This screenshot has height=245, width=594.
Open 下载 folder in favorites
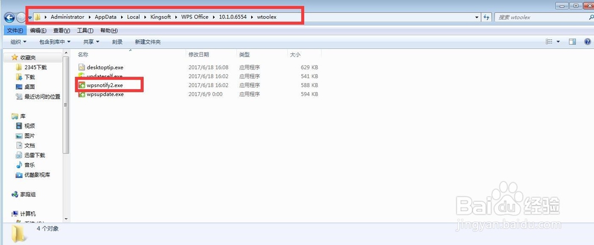[30, 77]
